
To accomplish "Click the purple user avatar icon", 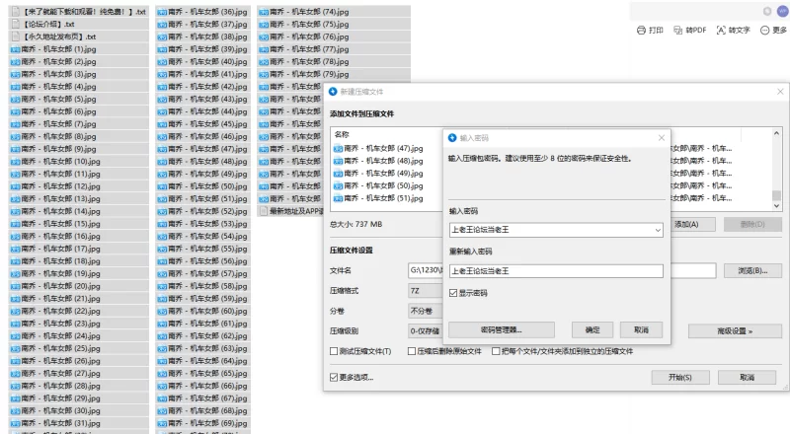I will 782,11.
